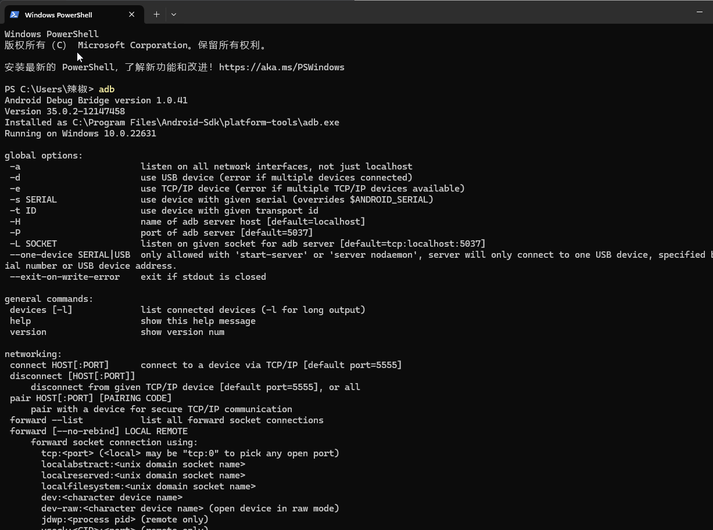Click the 'global options:' heading

44,156
